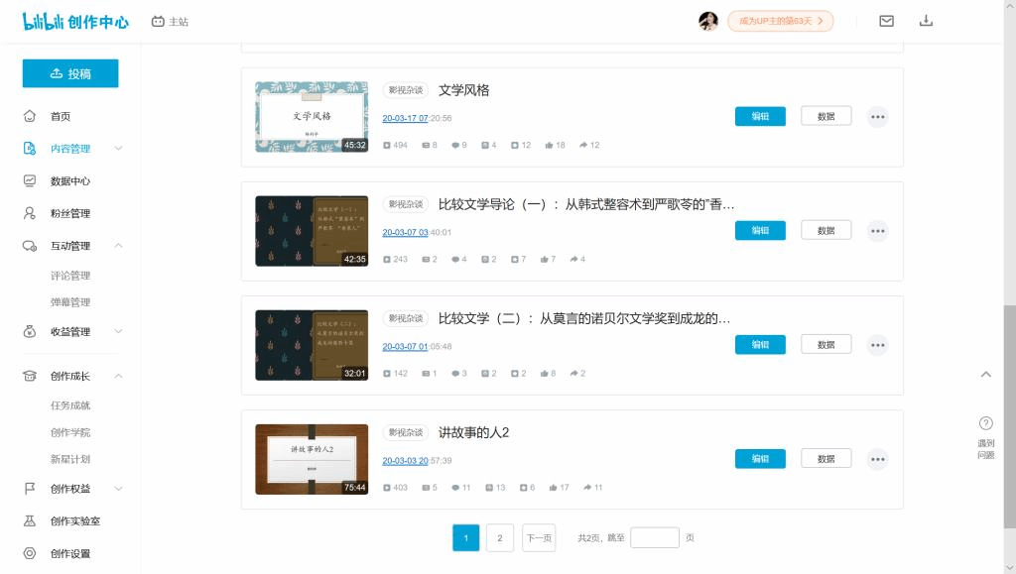Open more options for 文学风格 video
The width and height of the screenshot is (1016, 574).
pyautogui.click(x=877, y=117)
